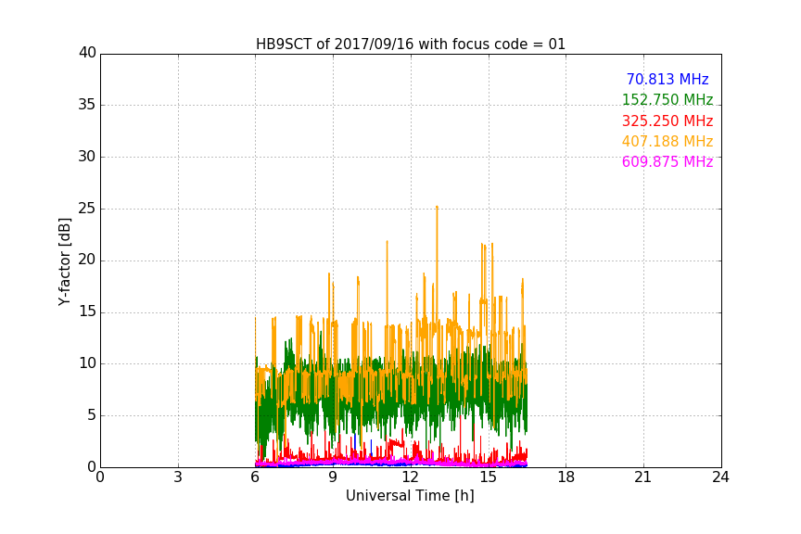
Task: Click the plot title HB9SCT of 2017/09/16
Action: coord(411,44)
